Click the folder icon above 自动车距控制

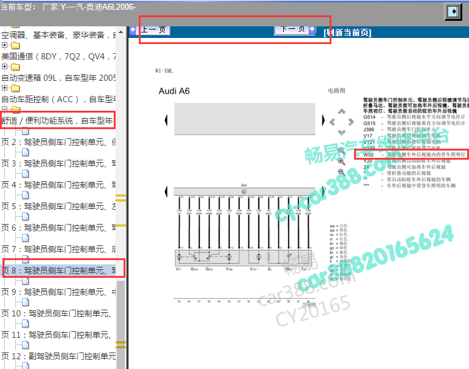tap(15, 88)
